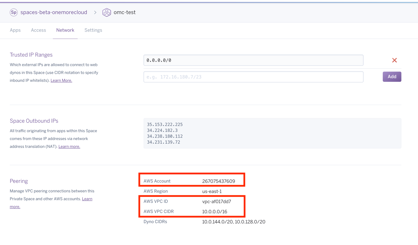418x245 pixels.
Task: Click the breadcrumb chevron separator
Action: point(95,12)
